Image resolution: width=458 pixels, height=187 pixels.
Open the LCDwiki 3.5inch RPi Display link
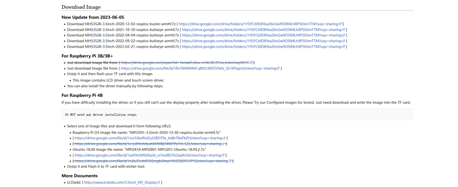pyautogui.click(x=120, y=182)
